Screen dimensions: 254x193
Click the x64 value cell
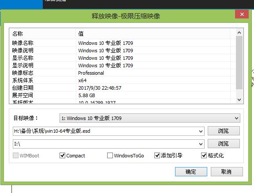82,80
